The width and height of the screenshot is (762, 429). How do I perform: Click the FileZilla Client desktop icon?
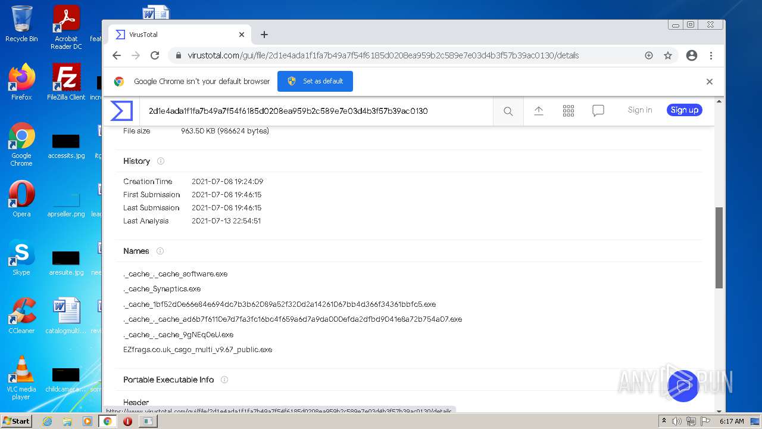tap(66, 82)
